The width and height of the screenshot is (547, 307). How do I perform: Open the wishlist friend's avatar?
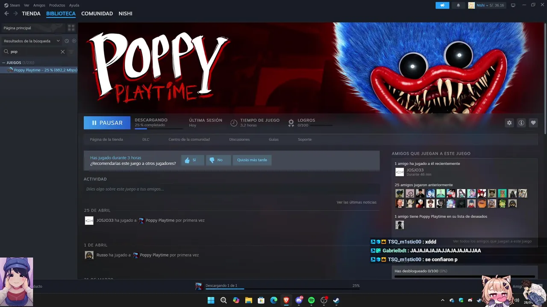pos(400,225)
